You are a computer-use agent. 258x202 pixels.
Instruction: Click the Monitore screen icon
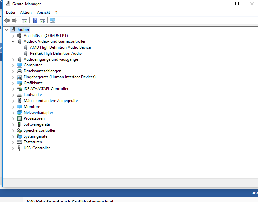[19, 107]
